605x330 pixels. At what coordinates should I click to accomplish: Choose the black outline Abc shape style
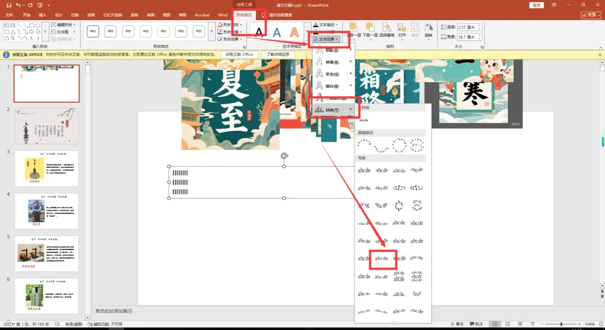pyautogui.click(x=93, y=31)
